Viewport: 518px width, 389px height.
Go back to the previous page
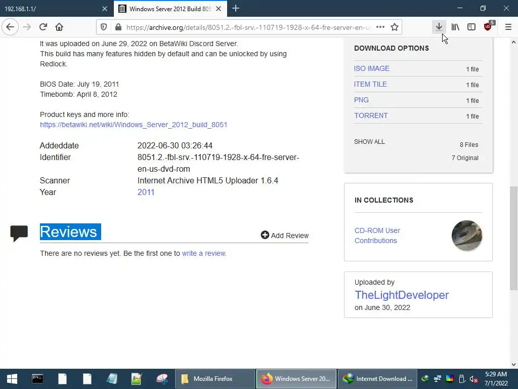(x=10, y=27)
